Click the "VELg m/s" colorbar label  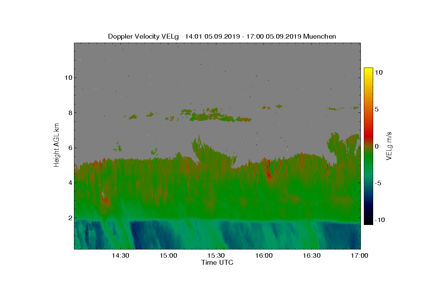[x=389, y=146]
